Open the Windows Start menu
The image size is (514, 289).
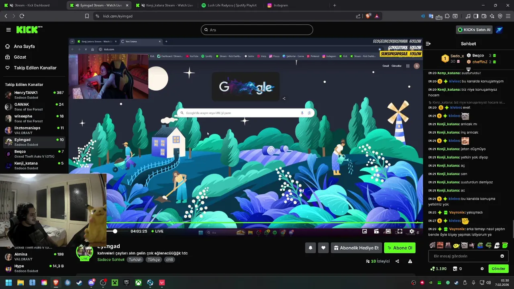(8, 283)
